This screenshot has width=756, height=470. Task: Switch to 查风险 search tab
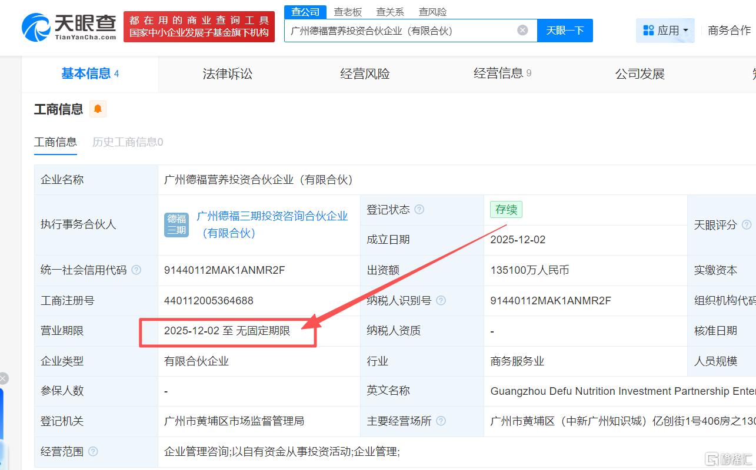coord(432,12)
